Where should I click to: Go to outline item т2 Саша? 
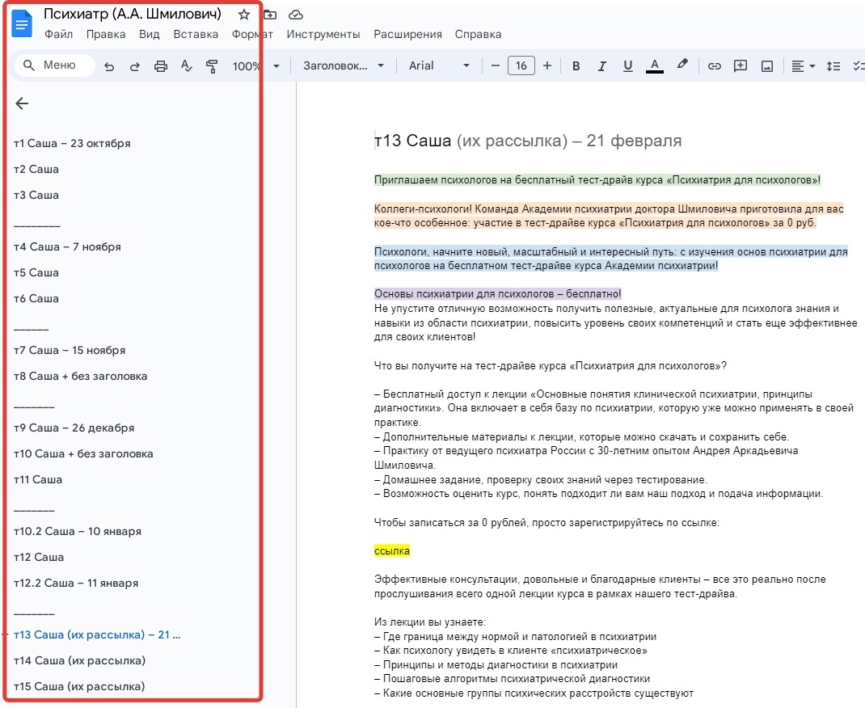click(x=36, y=169)
